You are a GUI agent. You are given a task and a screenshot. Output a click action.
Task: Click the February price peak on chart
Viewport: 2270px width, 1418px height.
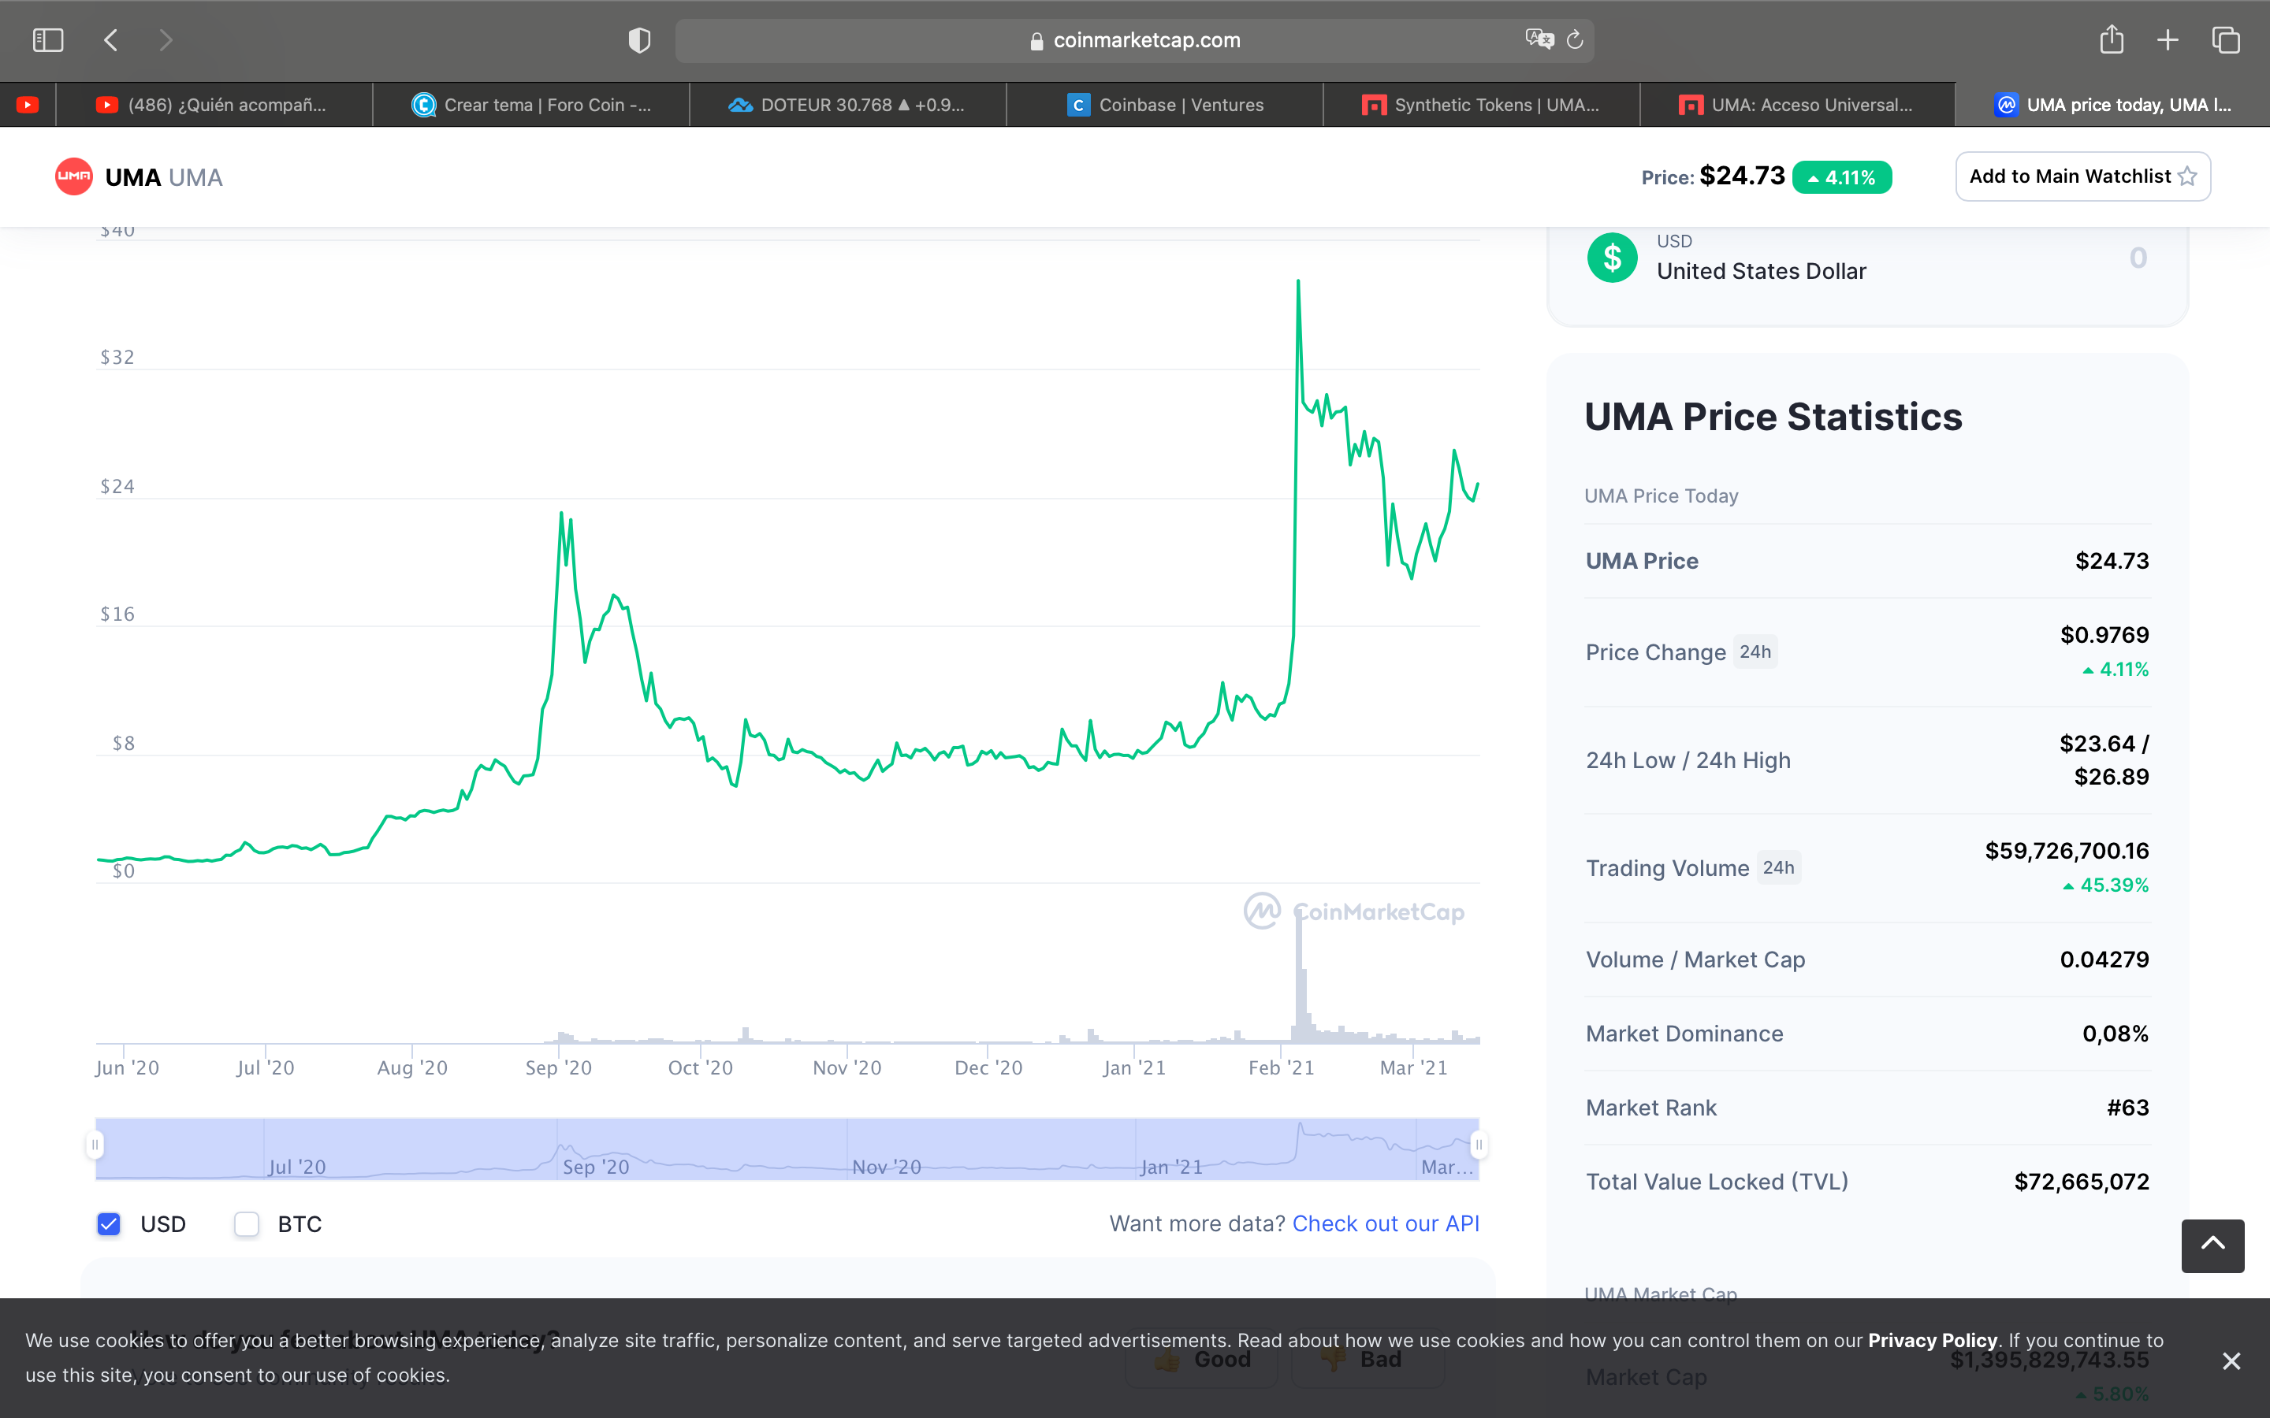(1298, 280)
